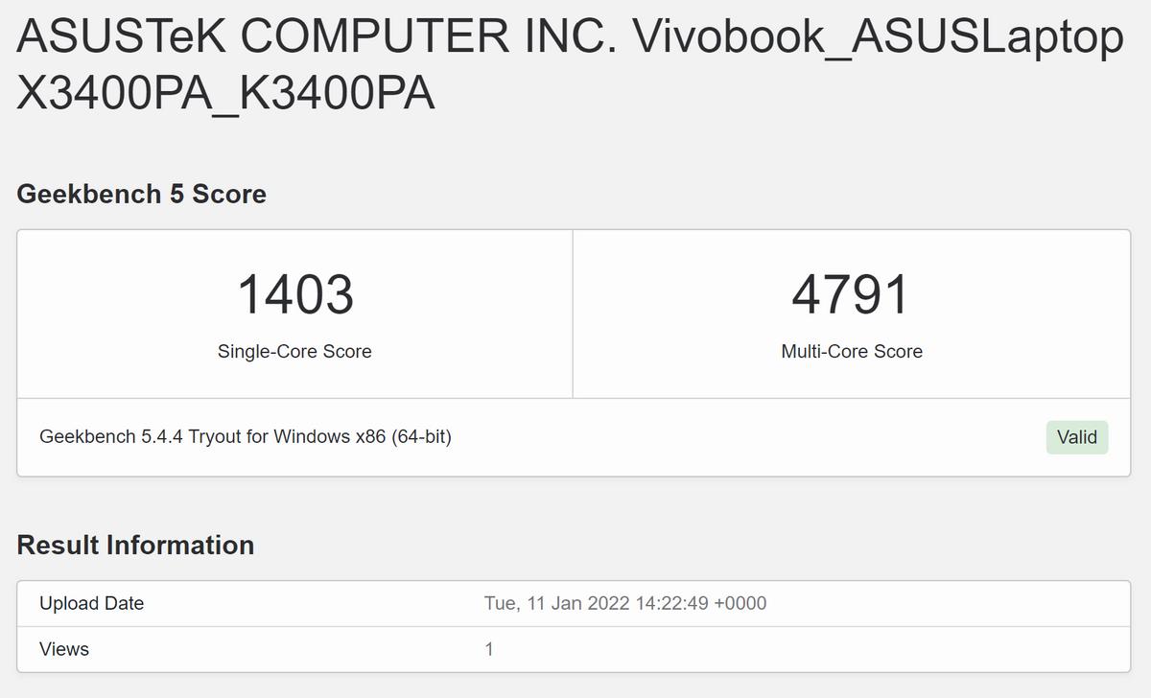The width and height of the screenshot is (1151, 698).
Task: Click the Views row label
Action: (63, 649)
